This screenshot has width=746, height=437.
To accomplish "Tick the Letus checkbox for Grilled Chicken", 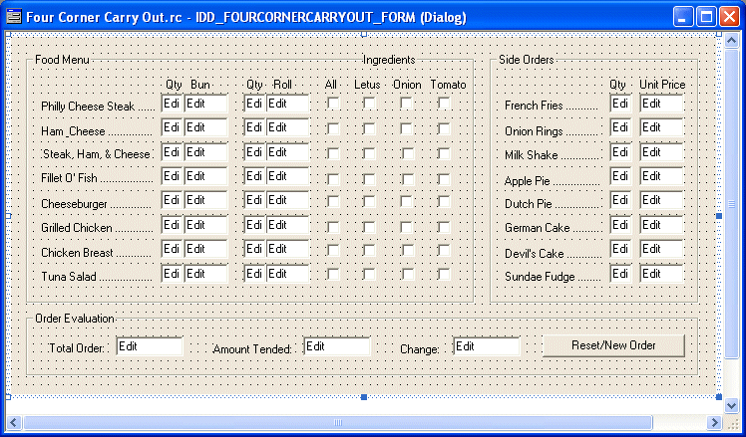I will 370,227.
